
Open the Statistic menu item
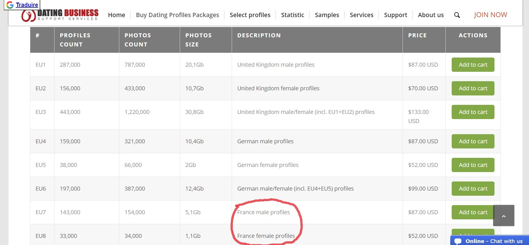pos(292,15)
